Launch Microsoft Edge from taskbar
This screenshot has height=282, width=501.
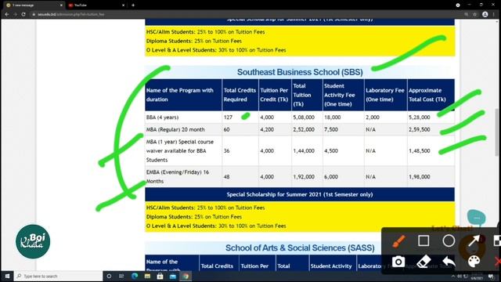click(135, 276)
